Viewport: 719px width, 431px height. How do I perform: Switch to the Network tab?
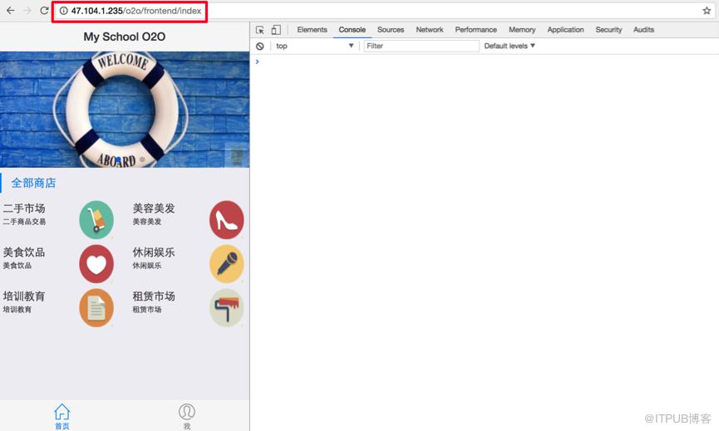430,30
